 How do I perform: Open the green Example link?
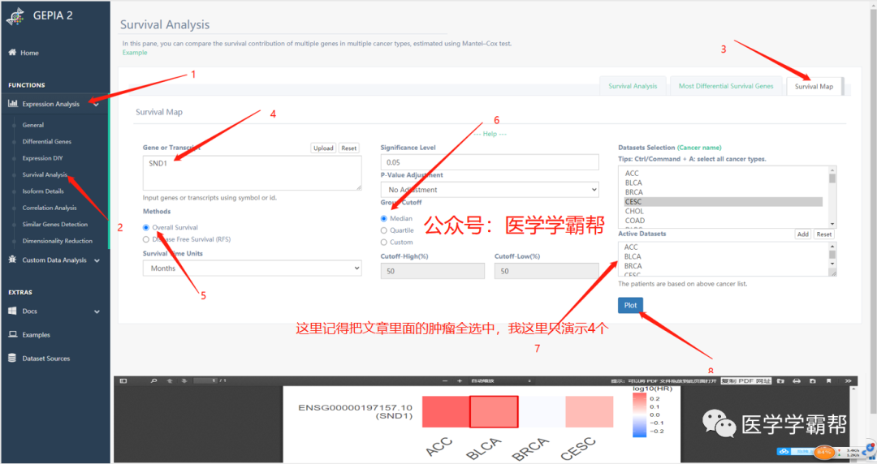pyautogui.click(x=135, y=53)
